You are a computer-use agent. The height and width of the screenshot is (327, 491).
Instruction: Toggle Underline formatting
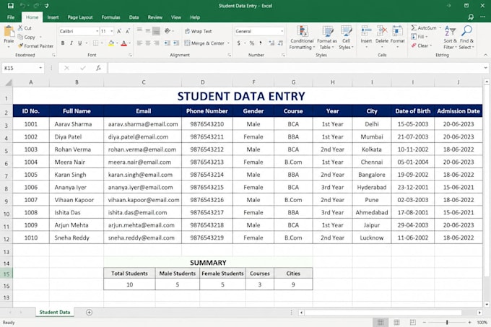tap(80, 43)
